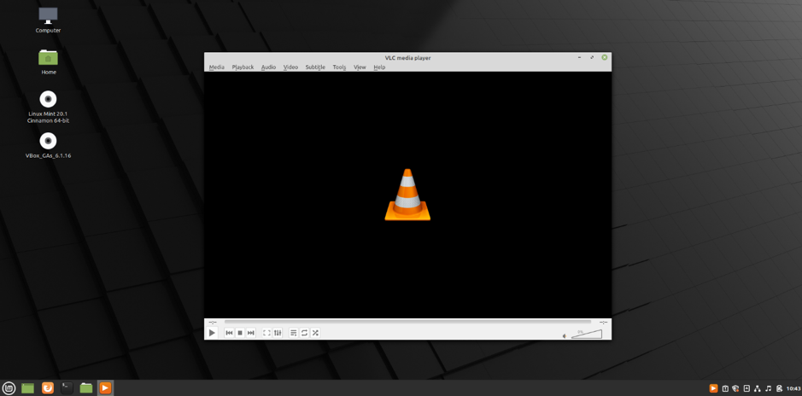Toggle loop repeat mode
802x396 pixels.
[x=304, y=333]
